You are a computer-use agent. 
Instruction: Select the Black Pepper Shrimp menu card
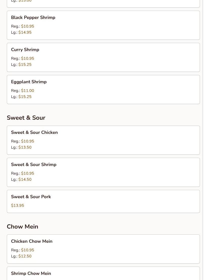pyautogui.click(x=103, y=25)
